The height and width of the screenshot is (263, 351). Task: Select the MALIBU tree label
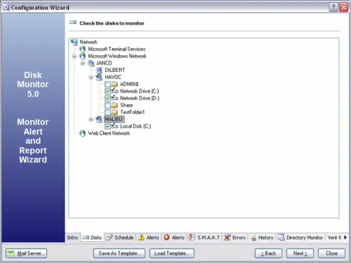[x=114, y=119]
